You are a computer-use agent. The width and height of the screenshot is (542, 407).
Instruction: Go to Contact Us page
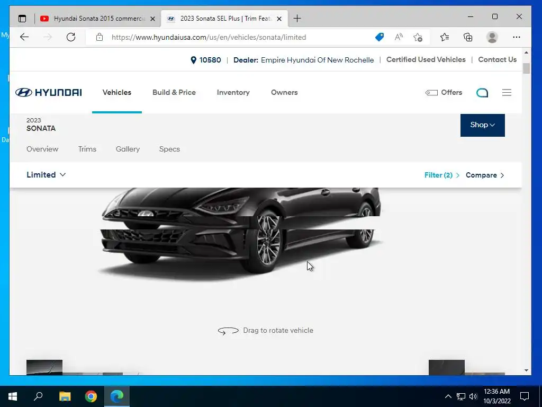point(497,59)
